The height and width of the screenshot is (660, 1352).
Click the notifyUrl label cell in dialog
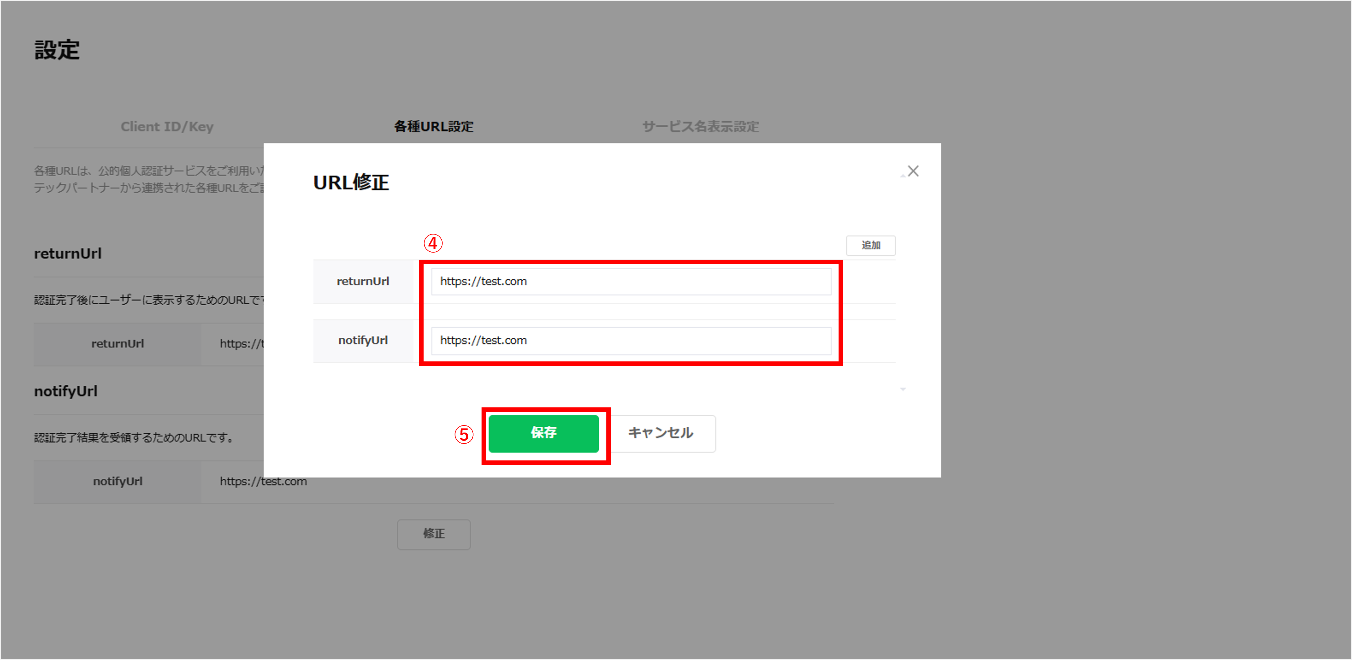pyautogui.click(x=363, y=341)
